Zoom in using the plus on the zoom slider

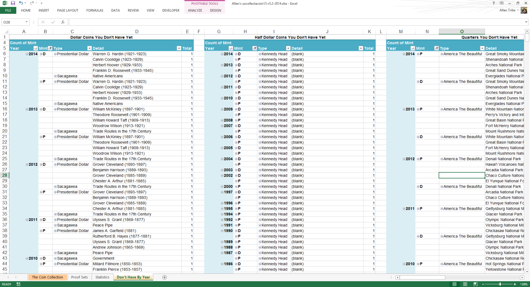(x=514, y=284)
